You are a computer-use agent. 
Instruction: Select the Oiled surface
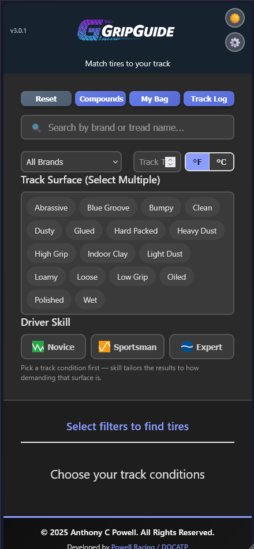coord(177,277)
